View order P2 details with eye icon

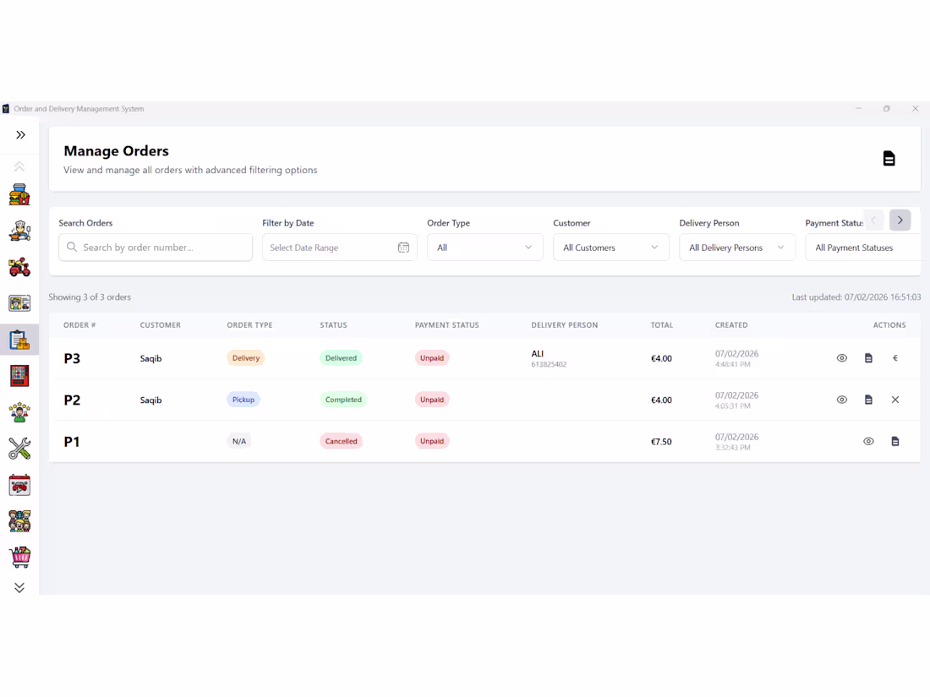tap(841, 400)
